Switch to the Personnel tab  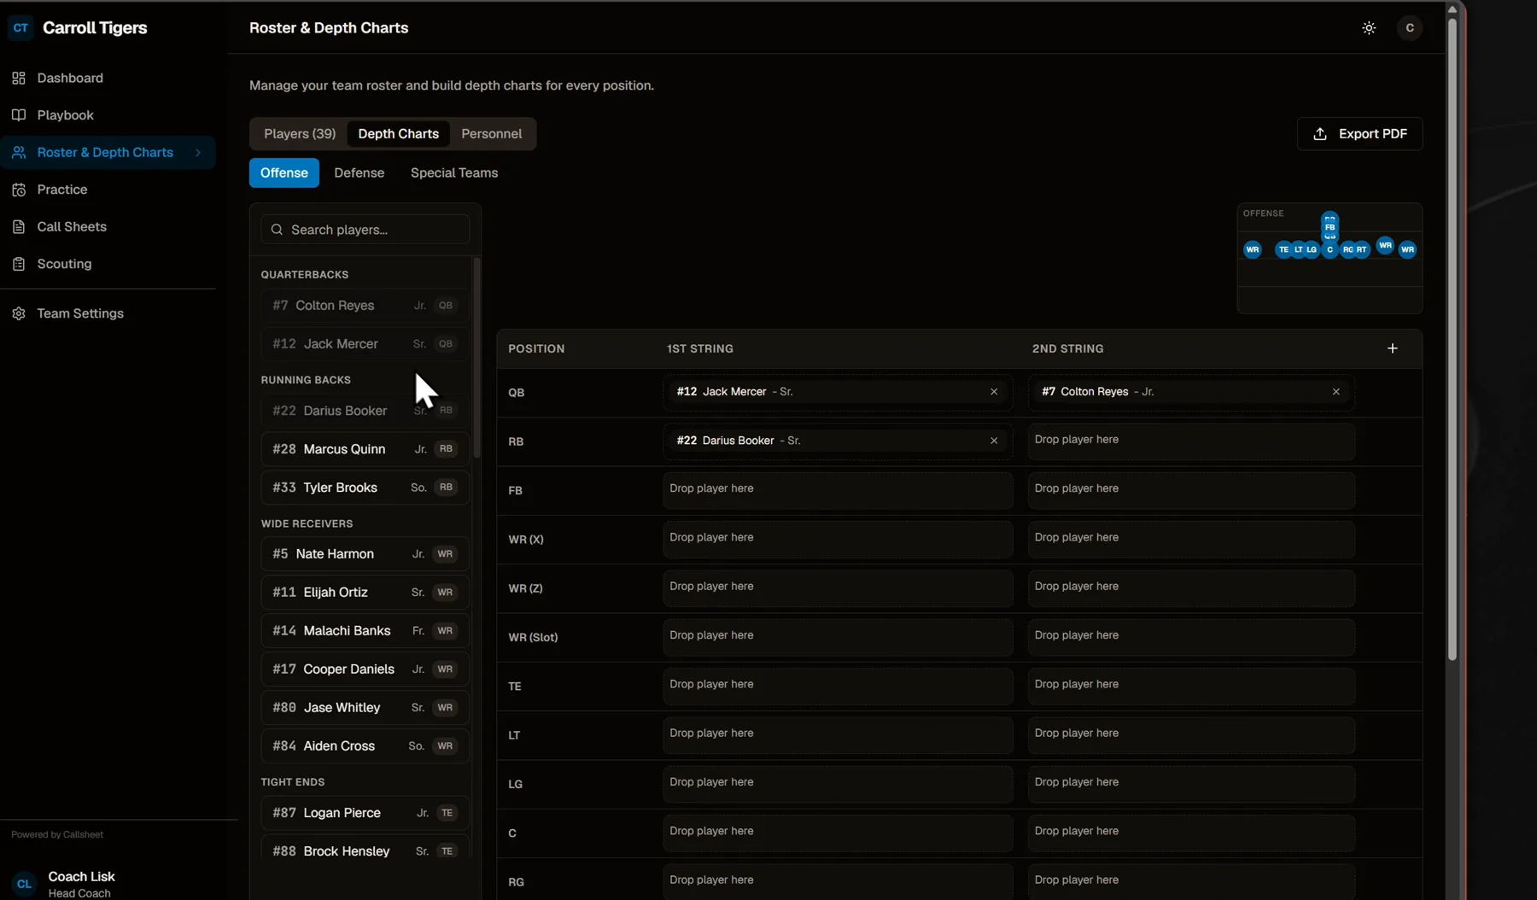pos(491,134)
